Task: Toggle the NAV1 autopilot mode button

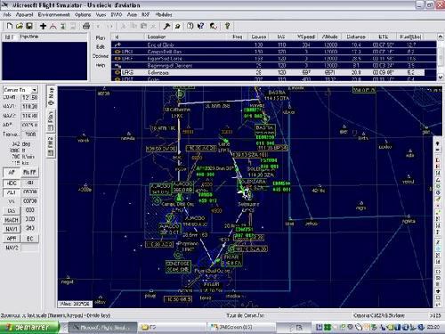Action: (12, 229)
